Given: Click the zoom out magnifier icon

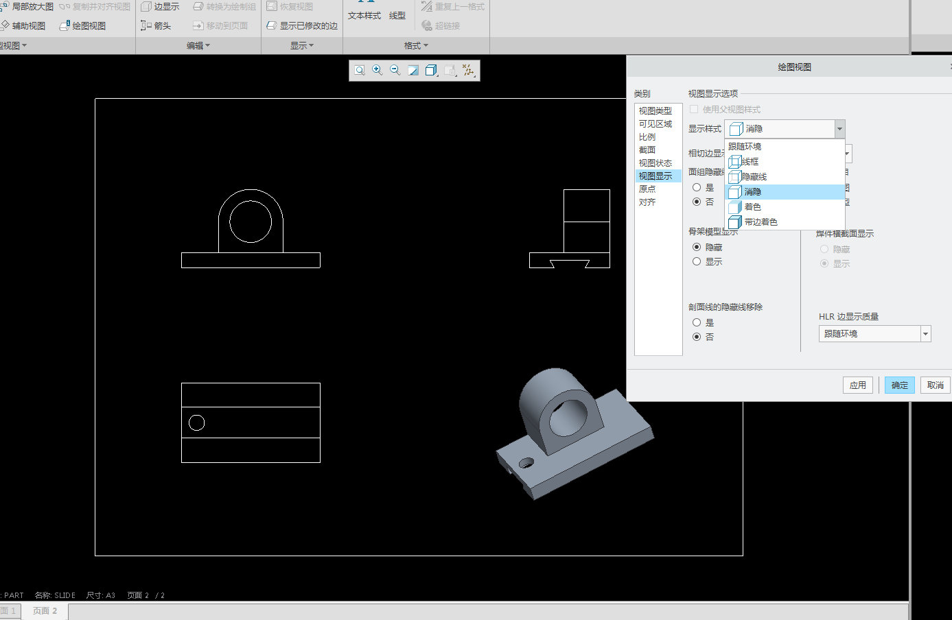Looking at the screenshot, I should pyautogui.click(x=395, y=71).
